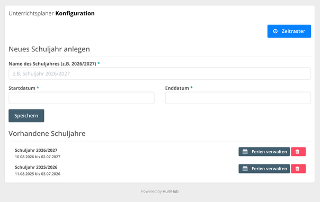The height and width of the screenshot is (202, 320).
Task: Click the Neues Schuljahr anlegen heading
Action: [x=49, y=49]
